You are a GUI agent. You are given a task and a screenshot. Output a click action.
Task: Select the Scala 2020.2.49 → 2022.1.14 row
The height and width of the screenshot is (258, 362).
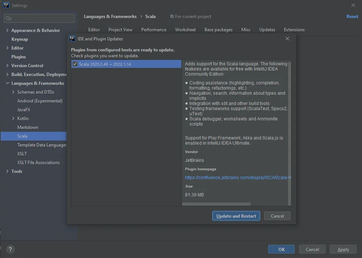126,64
